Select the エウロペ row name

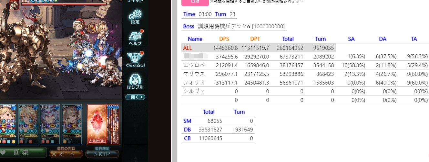click(194, 65)
